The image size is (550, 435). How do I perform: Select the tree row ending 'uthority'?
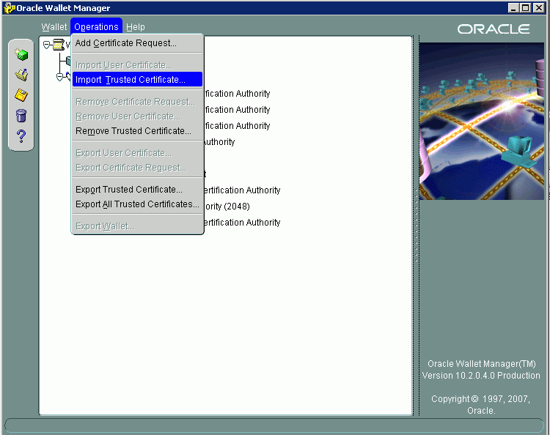tap(219, 142)
